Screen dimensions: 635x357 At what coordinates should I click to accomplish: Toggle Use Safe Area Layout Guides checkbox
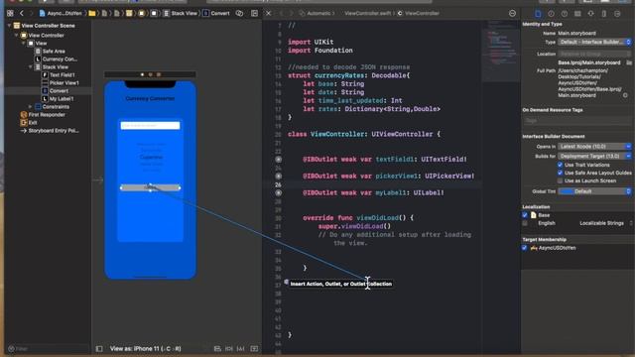pyautogui.click(x=560, y=173)
